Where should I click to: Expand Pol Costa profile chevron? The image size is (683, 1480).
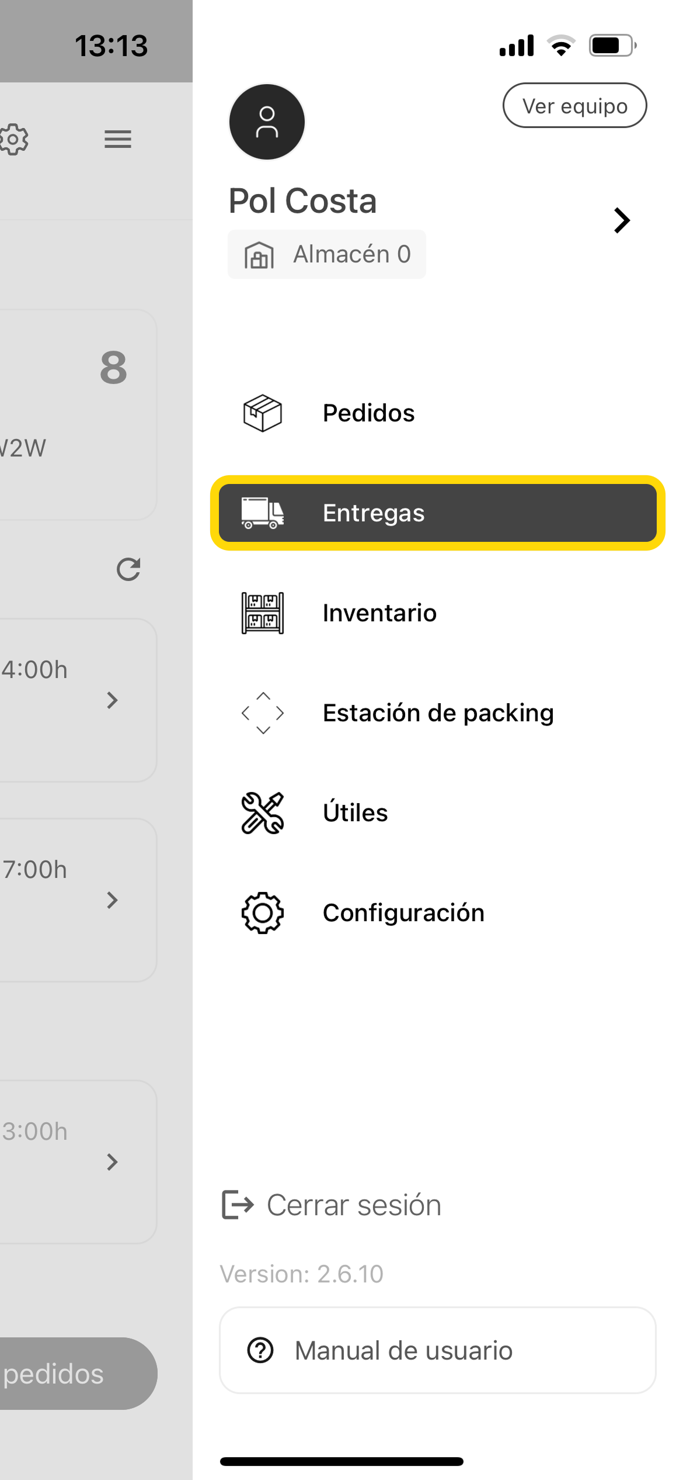[x=622, y=220]
